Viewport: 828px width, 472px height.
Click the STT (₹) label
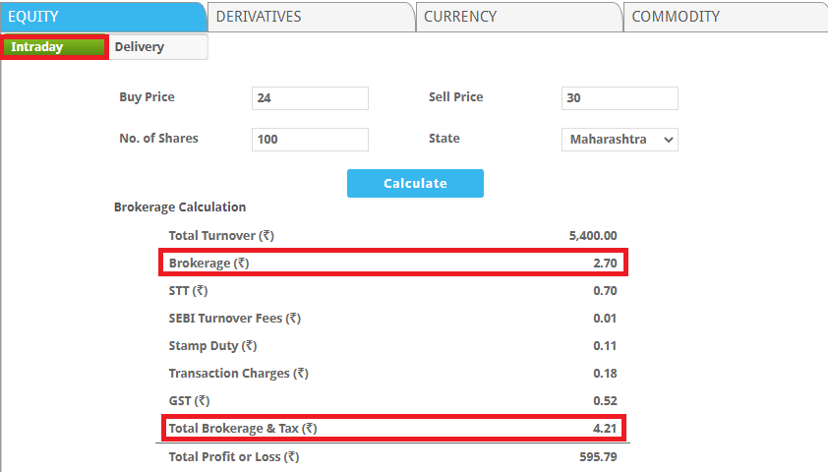(188, 291)
